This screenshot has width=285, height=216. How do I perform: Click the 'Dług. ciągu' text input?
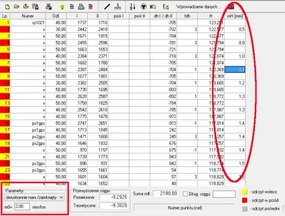coord(224,194)
